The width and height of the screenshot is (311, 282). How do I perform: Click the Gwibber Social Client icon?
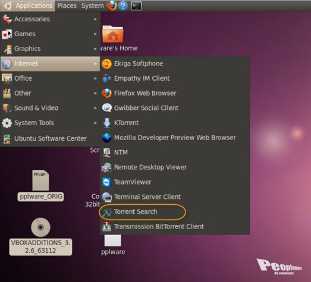coord(106,108)
